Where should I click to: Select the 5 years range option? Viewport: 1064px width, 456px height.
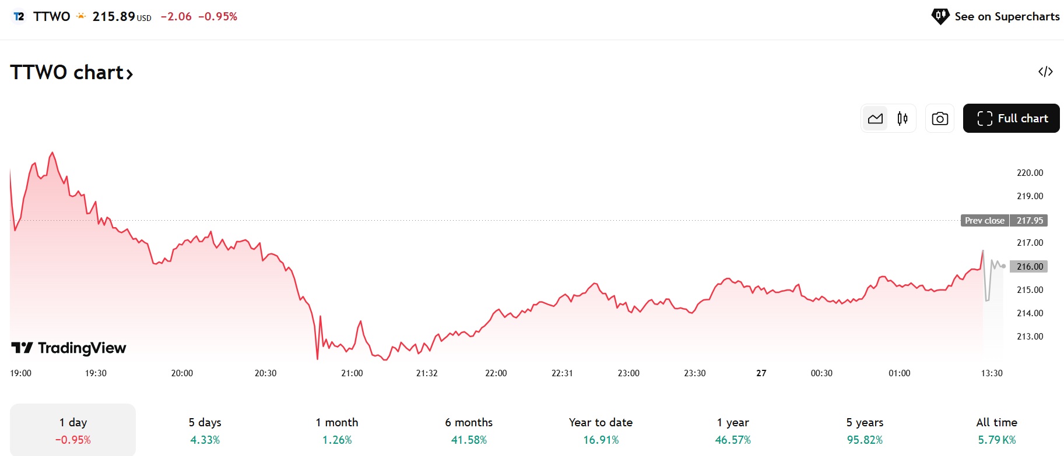[x=865, y=430]
